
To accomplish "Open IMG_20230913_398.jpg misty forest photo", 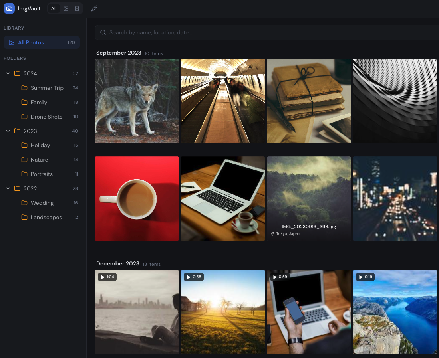I will coord(309,199).
